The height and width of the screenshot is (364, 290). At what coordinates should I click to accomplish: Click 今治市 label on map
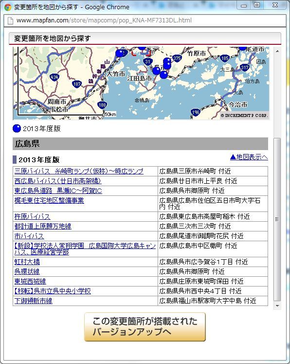coord(238,105)
